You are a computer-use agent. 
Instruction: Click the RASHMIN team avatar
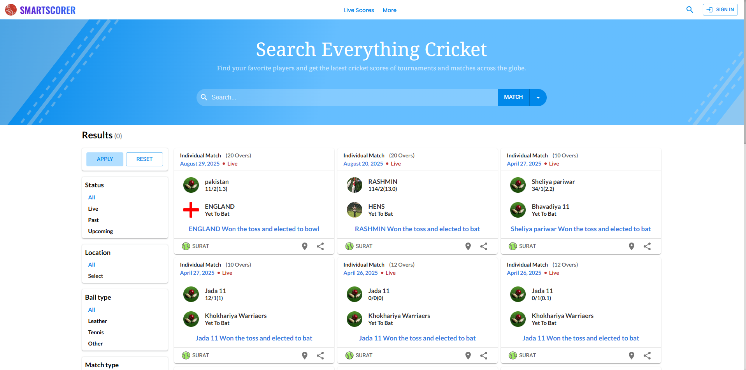[355, 185]
